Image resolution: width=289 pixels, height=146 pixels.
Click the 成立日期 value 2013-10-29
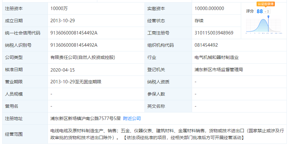(x=62, y=21)
